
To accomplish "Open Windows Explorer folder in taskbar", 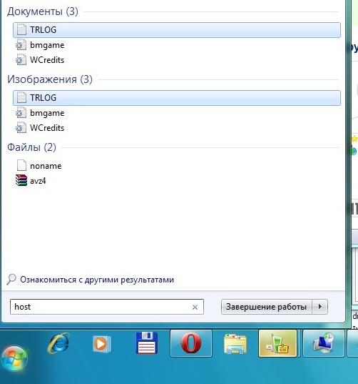I will tap(235, 344).
